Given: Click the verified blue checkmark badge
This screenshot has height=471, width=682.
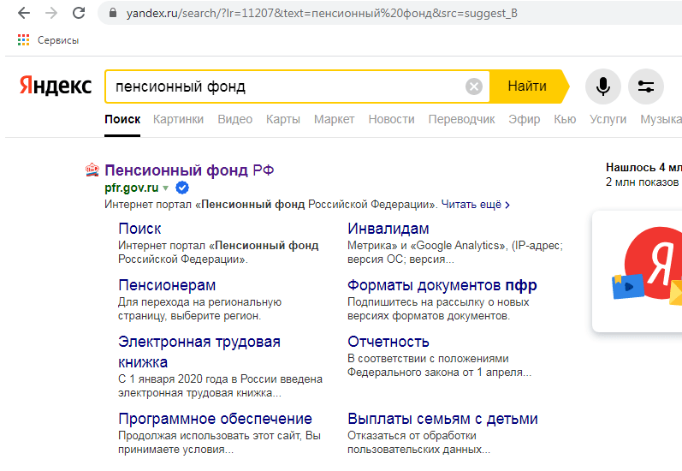Looking at the screenshot, I should pyautogui.click(x=182, y=188).
